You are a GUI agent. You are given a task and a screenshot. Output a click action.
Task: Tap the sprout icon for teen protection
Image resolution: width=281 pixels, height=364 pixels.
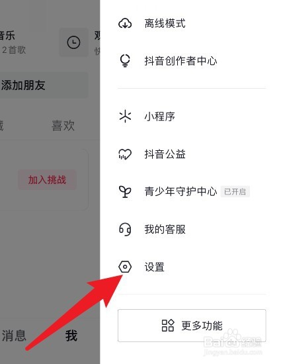coord(125,191)
